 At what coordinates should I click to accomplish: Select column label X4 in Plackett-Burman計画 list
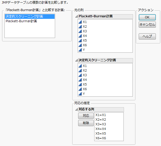(85, 36)
